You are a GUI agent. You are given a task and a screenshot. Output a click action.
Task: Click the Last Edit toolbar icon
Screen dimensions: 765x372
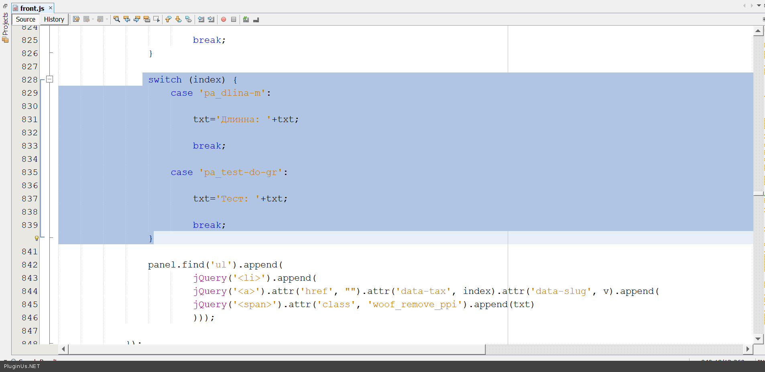pos(76,19)
